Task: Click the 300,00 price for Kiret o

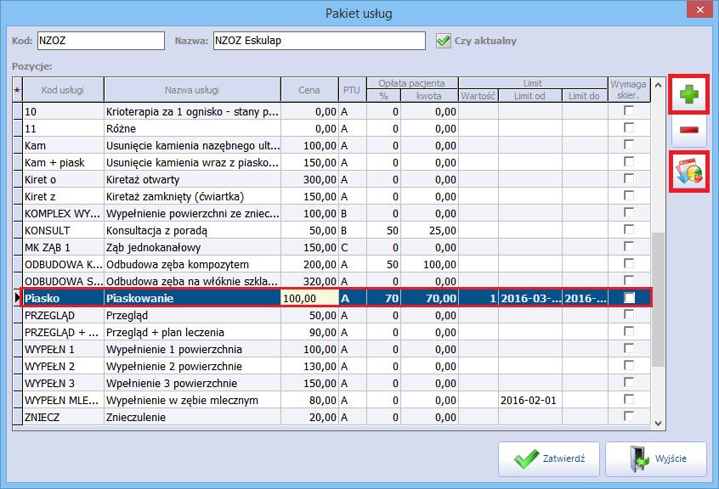Action: pyautogui.click(x=309, y=179)
